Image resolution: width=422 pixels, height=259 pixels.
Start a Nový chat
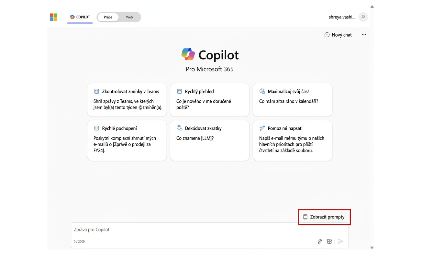point(338,35)
